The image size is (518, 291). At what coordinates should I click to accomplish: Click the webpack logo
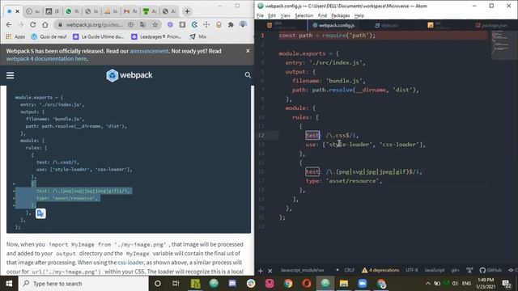click(x=129, y=75)
